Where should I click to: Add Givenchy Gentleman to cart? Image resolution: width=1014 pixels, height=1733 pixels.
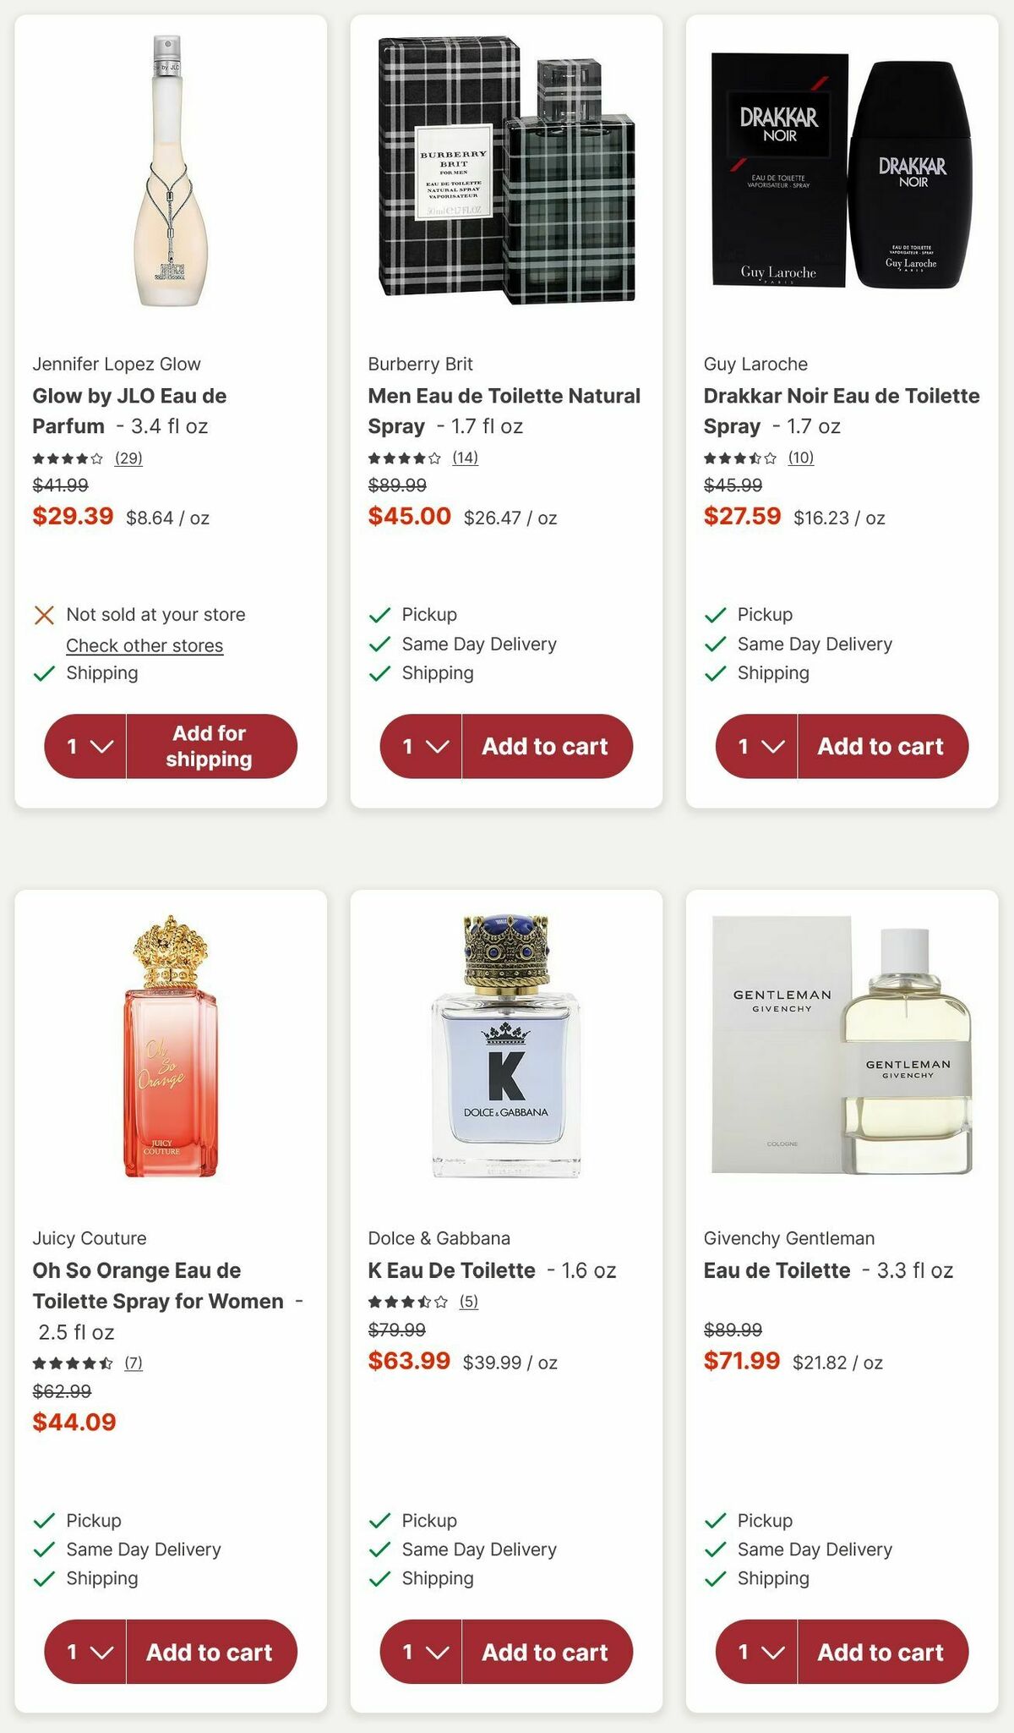click(880, 1652)
